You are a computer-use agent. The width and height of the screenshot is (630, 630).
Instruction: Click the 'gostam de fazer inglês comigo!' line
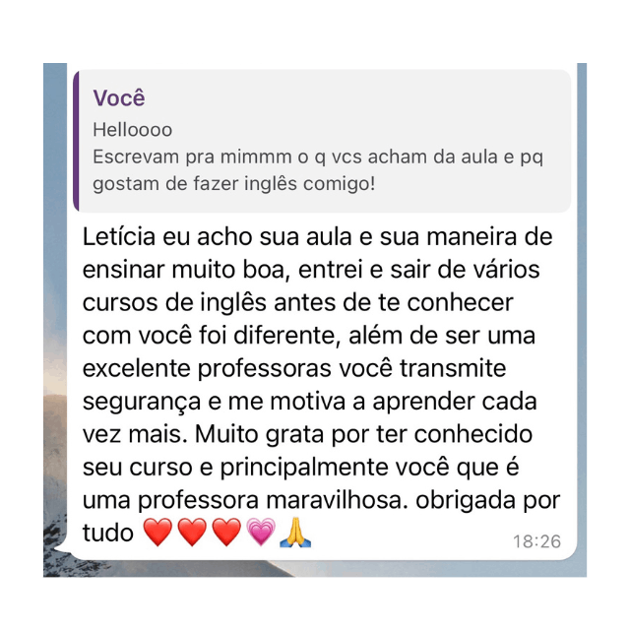coord(234,184)
